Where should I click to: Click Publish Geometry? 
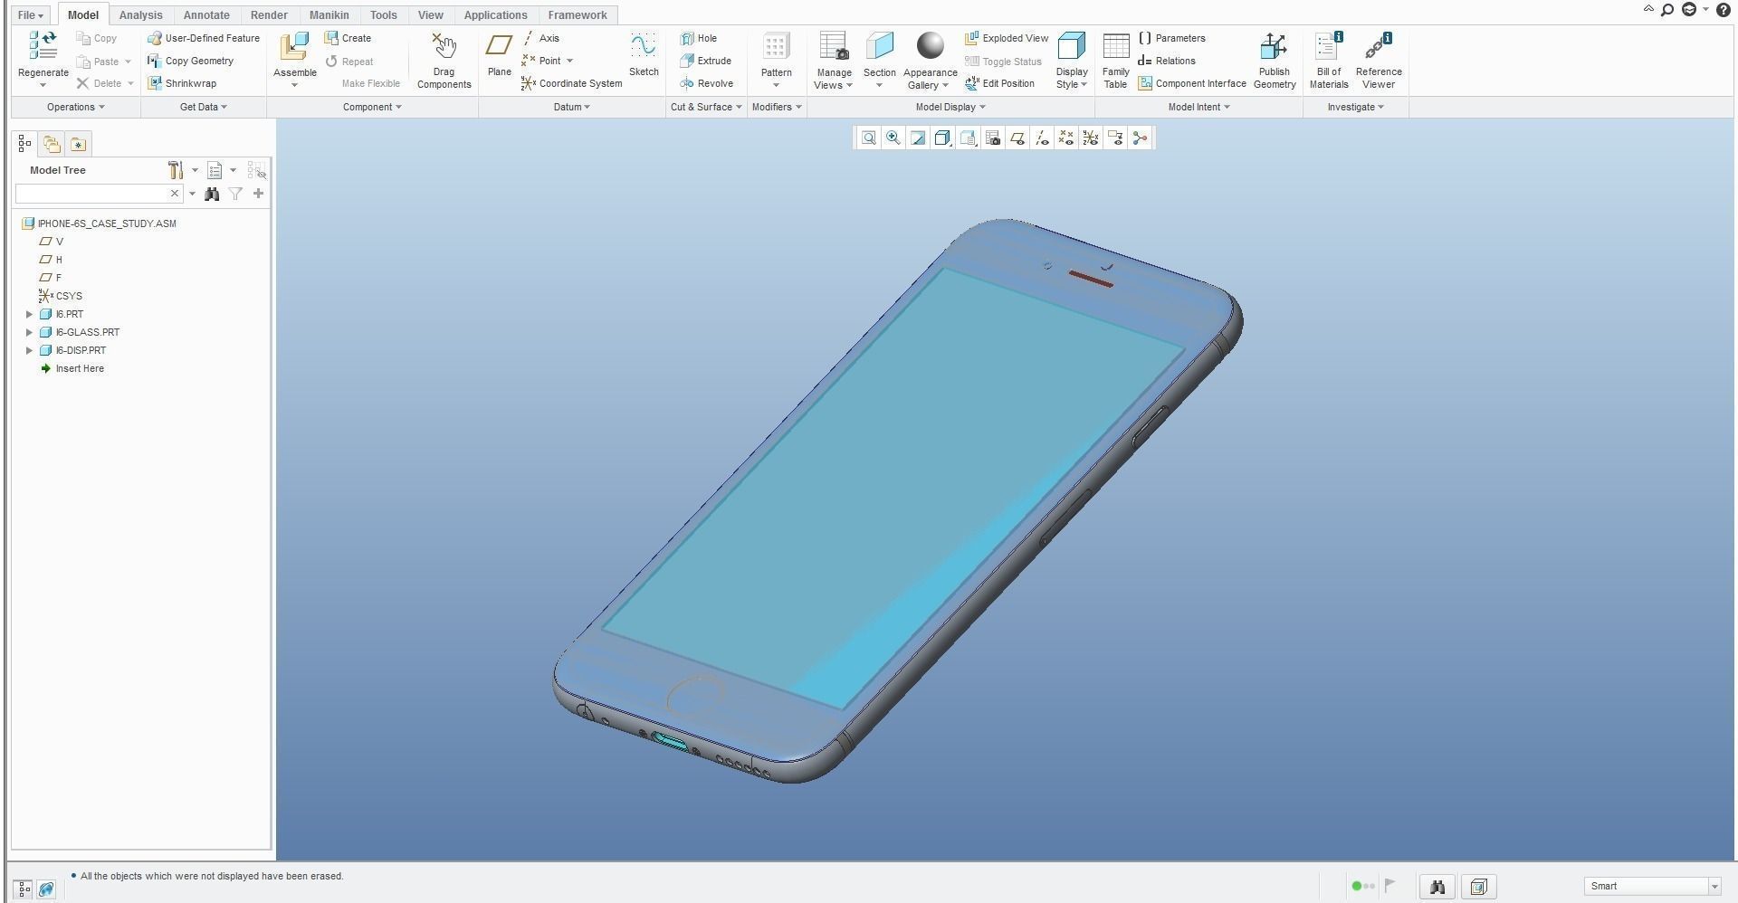tap(1274, 60)
